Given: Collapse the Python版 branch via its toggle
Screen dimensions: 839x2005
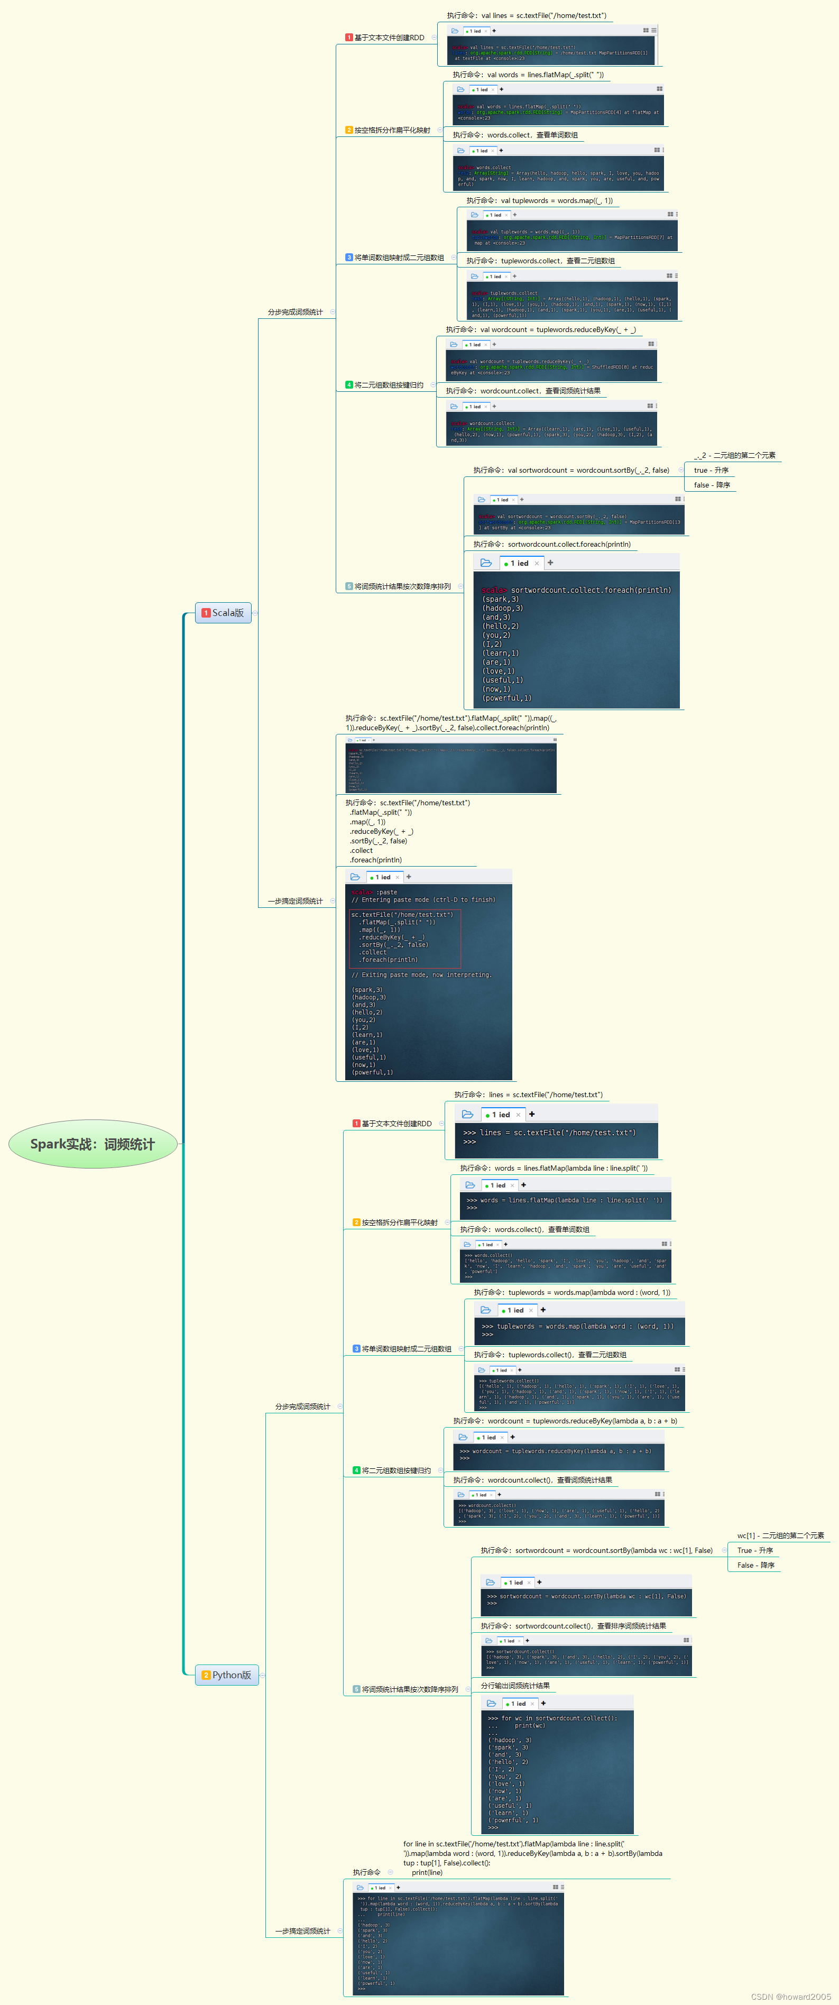Looking at the screenshot, I should (263, 1675).
